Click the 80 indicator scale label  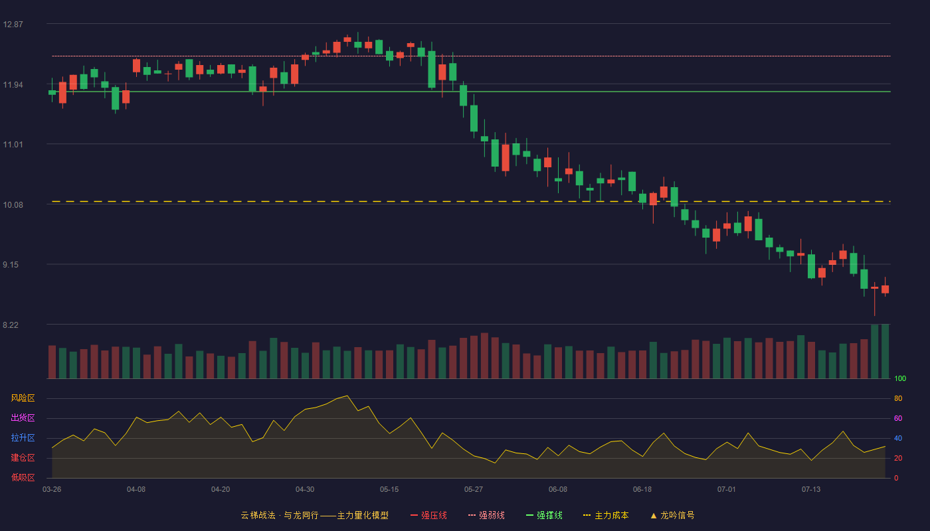[898, 399]
